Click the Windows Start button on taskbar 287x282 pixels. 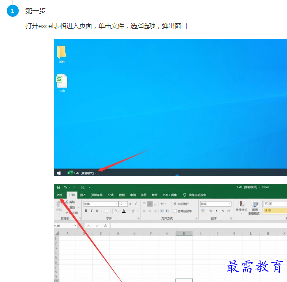pos(59,173)
